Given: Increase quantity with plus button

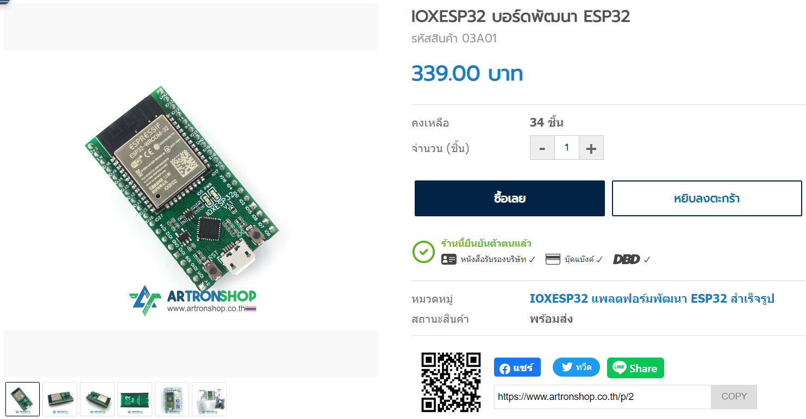Looking at the screenshot, I should tap(591, 148).
